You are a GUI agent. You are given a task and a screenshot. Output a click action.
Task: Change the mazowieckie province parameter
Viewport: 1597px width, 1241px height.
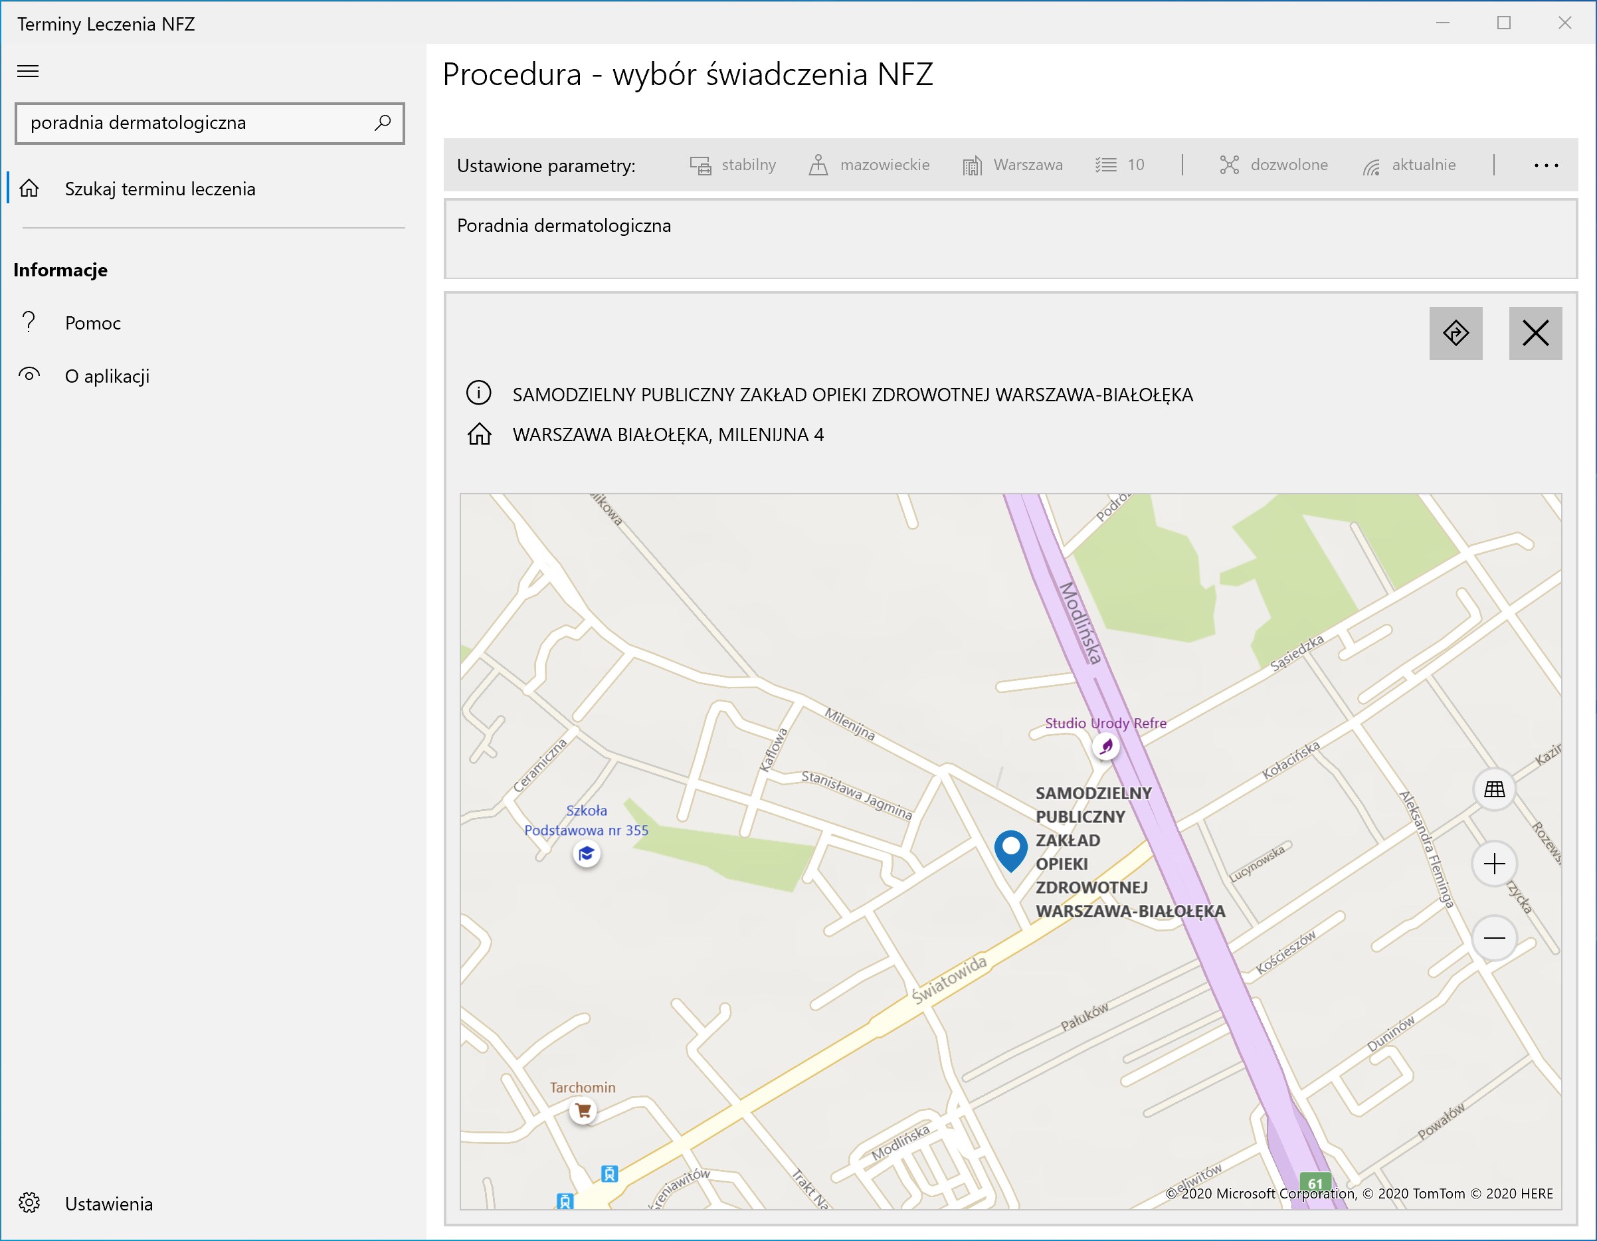[869, 165]
